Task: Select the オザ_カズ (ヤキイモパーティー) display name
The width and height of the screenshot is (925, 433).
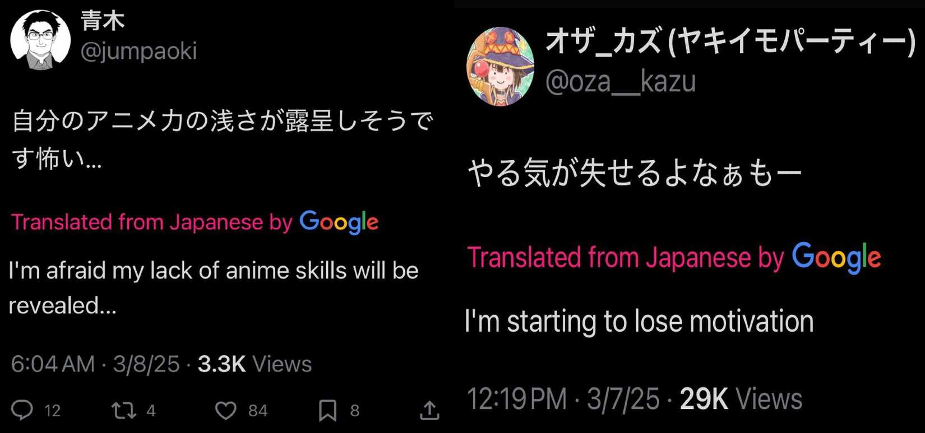Action: coord(730,43)
